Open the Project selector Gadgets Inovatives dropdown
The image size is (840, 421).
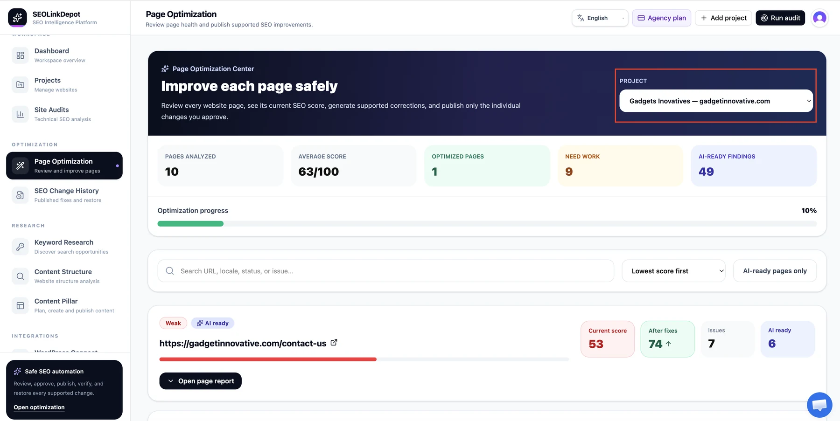point(716,101)
